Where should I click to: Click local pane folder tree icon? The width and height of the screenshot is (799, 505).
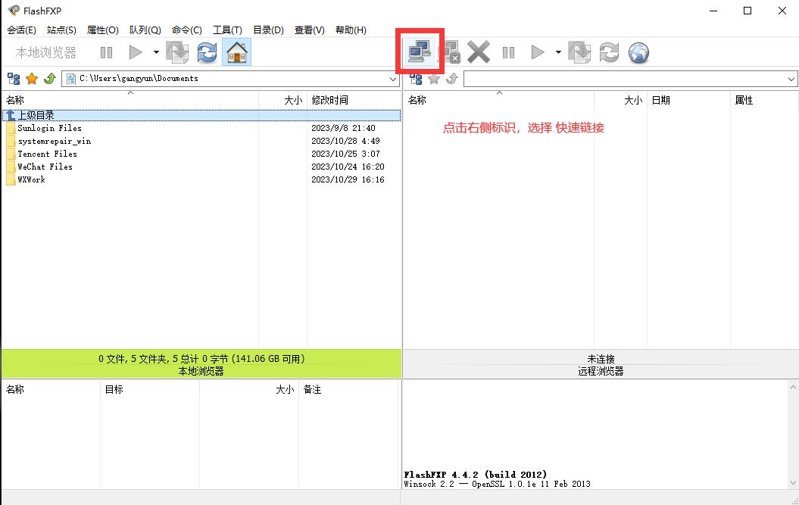pos(14,79)
